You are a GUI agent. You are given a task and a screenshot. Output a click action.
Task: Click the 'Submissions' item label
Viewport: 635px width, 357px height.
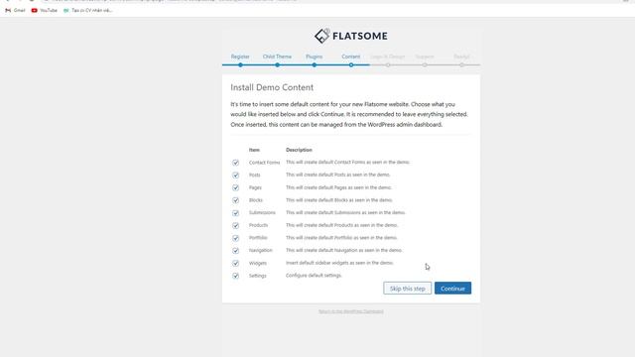point(262,212)
